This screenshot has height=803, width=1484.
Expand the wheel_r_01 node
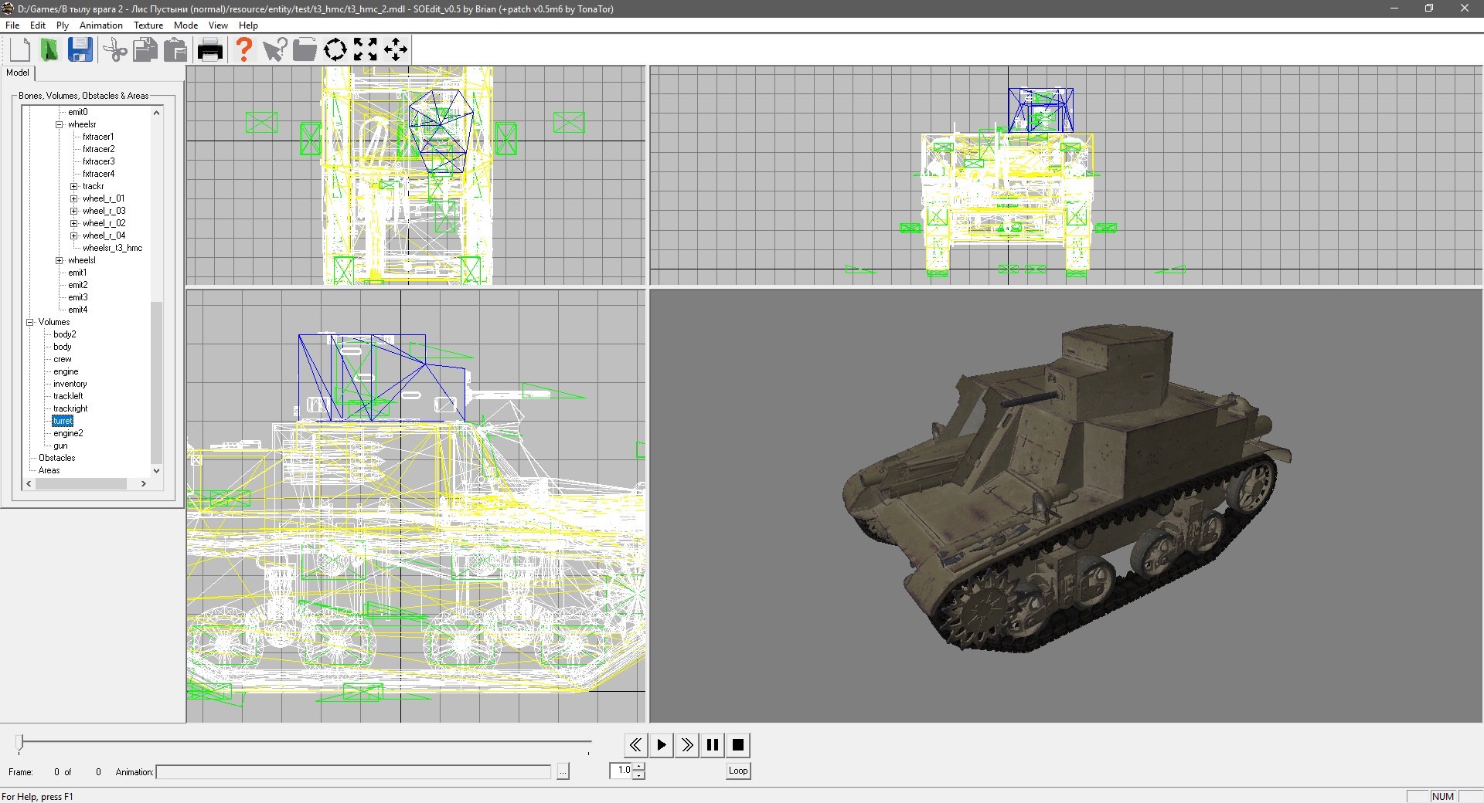click(74, 198)
